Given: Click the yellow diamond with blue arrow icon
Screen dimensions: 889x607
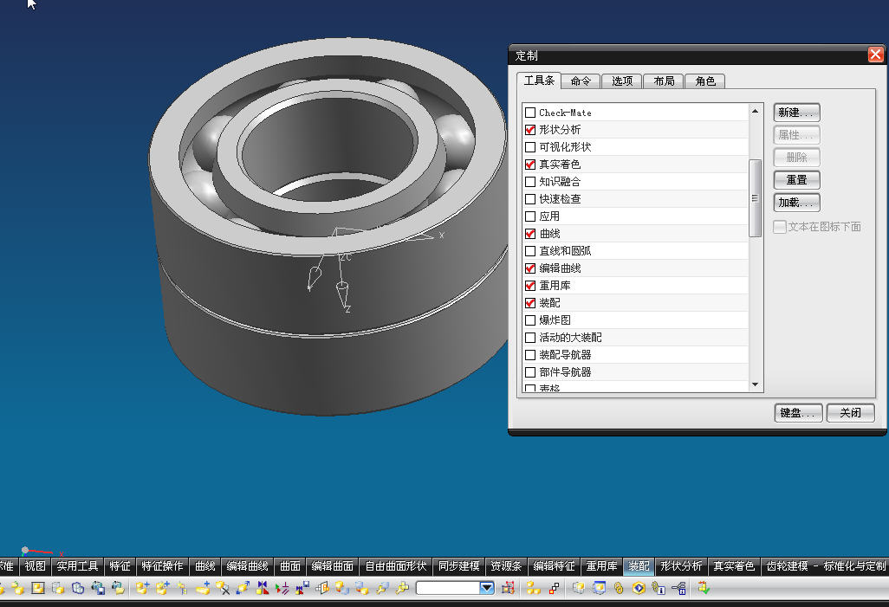Looking at the screenshot, I should tap(639, 588).
